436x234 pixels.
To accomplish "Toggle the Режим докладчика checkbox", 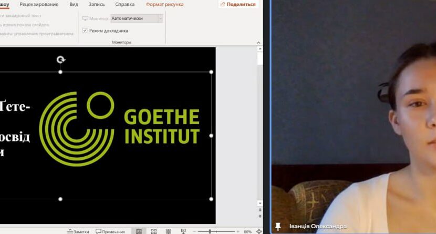I will (x=85, y=30).
